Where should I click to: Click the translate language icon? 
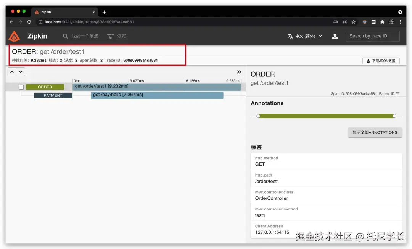click(290, 36)
